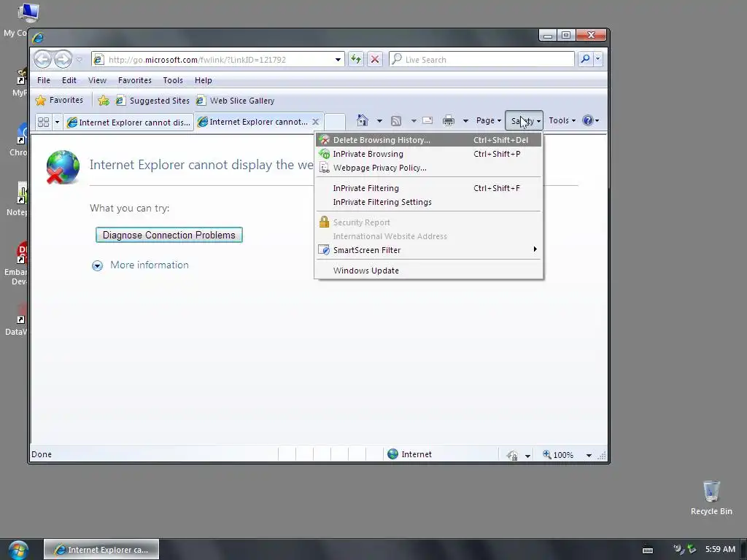Click the keyboard icon in system tray
747x560 pixels.
pos(648,550)
